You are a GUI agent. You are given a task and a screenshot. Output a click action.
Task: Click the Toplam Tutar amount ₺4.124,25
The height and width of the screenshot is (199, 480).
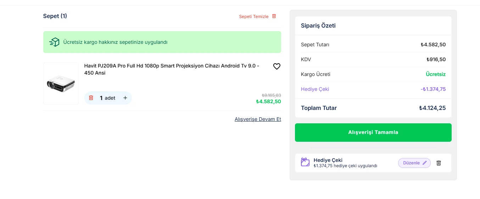pos(432,108)
